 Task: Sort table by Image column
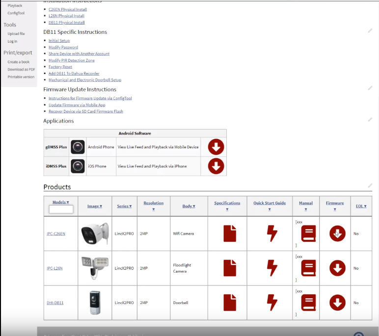(x=95, y=206)
